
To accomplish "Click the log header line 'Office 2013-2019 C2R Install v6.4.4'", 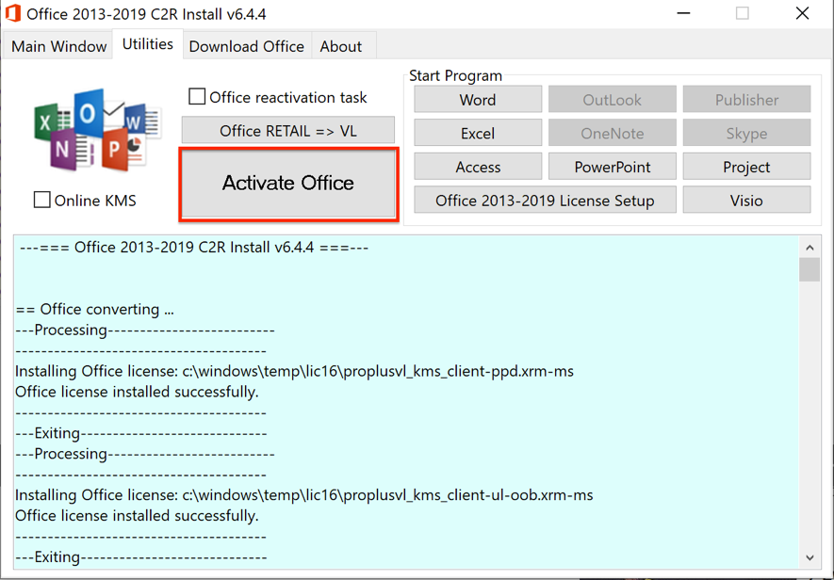I will 194,248.
